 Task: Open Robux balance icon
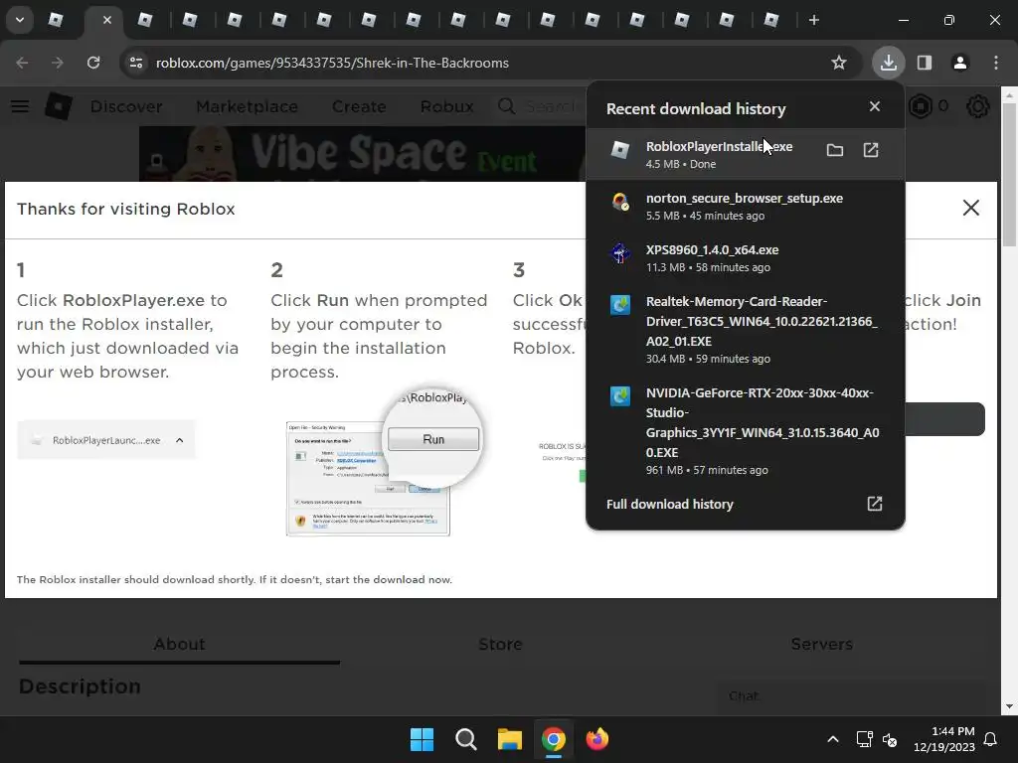click(920, 106)
